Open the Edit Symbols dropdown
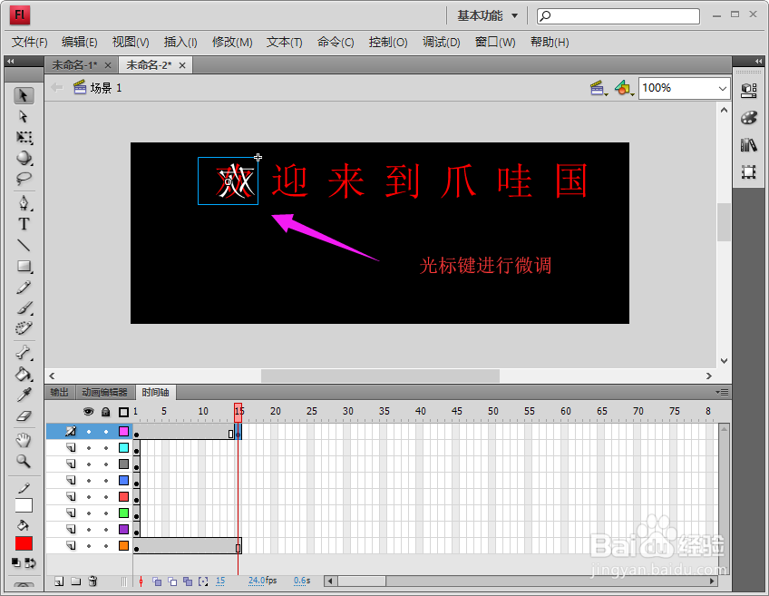The width and height of the screenshot is (769, 596). click(624, 89)
